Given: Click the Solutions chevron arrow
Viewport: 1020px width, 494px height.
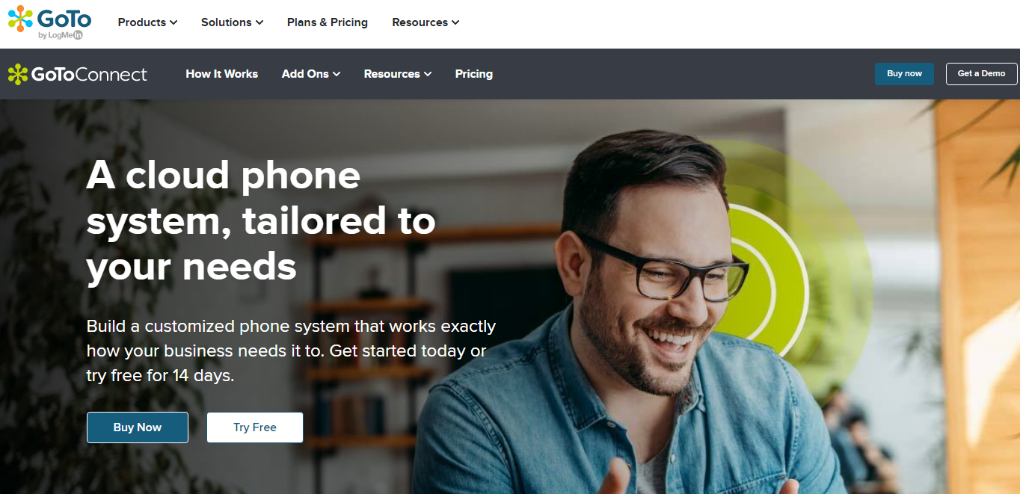Looking at the screenshot, I should pyautogui.click(x=259, y=22).
